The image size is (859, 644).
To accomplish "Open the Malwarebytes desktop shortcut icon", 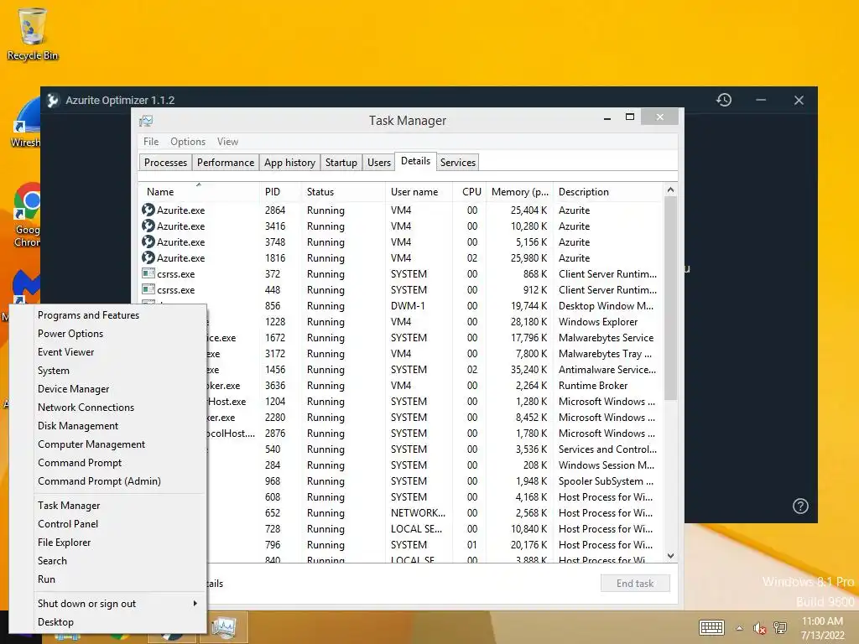I will click(x=26, y=287).
